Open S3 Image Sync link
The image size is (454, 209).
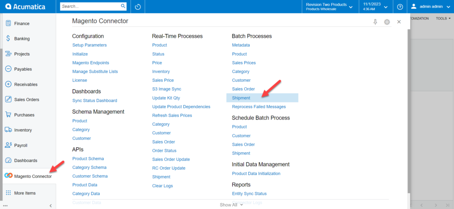coord(167,89)
